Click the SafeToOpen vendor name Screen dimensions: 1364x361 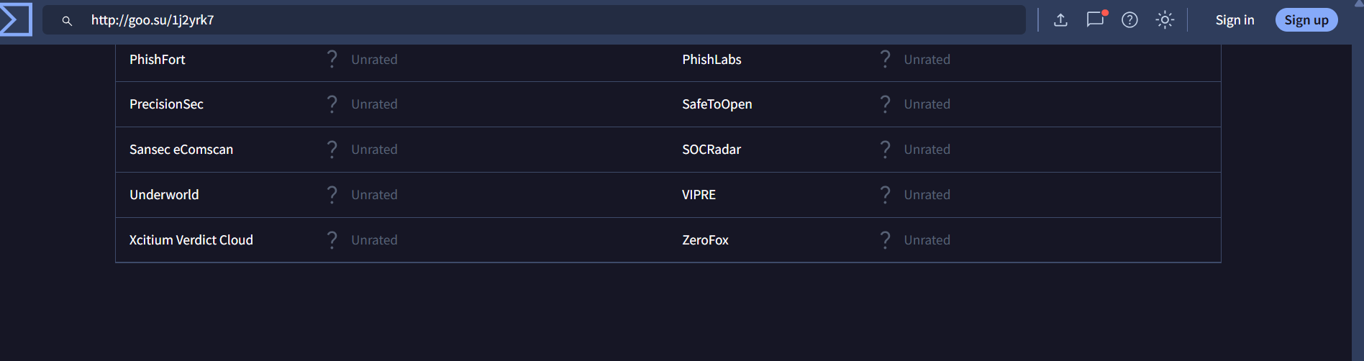[x=717, y=104]
